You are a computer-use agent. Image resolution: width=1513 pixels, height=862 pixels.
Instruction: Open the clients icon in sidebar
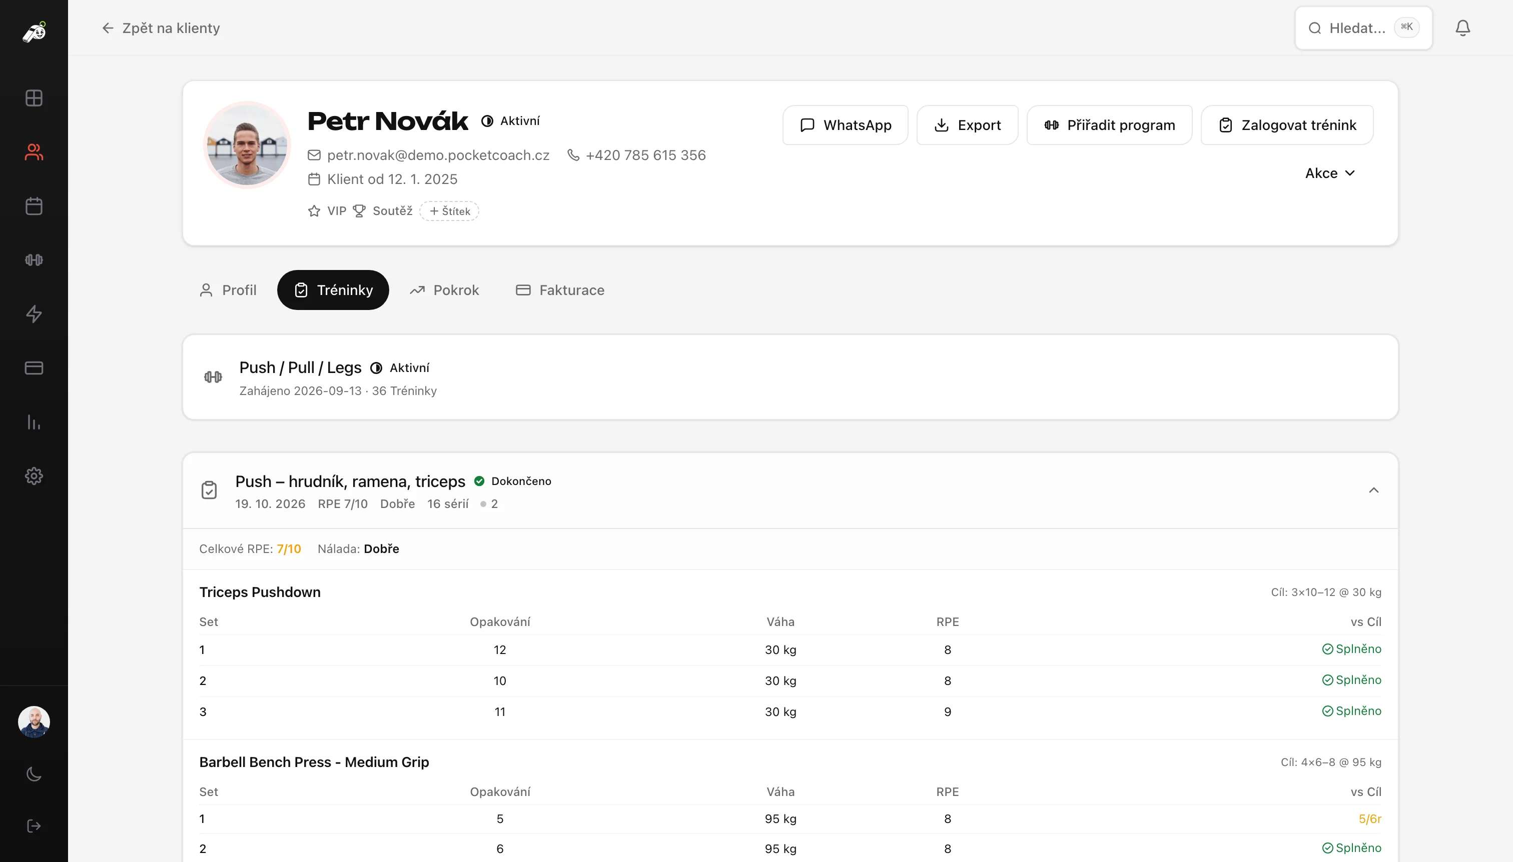point(34,152)
